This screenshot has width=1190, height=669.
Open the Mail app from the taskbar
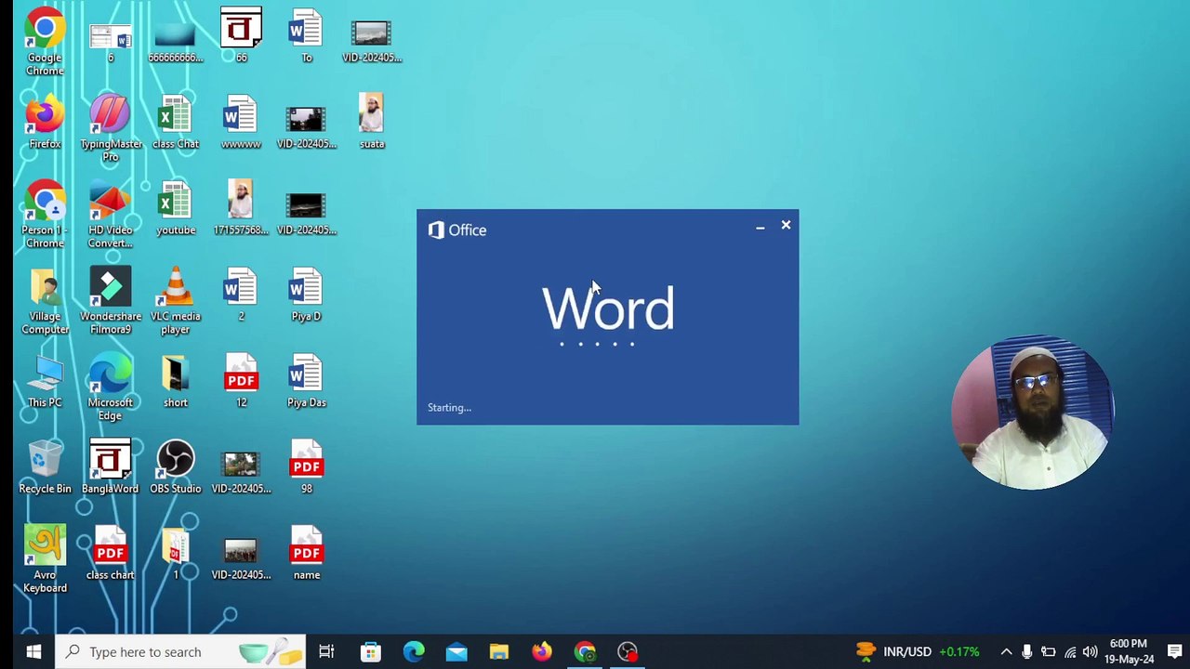[456, 651]
